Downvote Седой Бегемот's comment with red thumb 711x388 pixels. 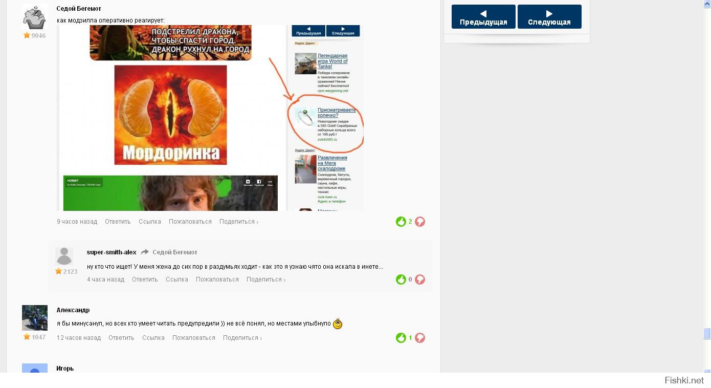coord(420,222)
